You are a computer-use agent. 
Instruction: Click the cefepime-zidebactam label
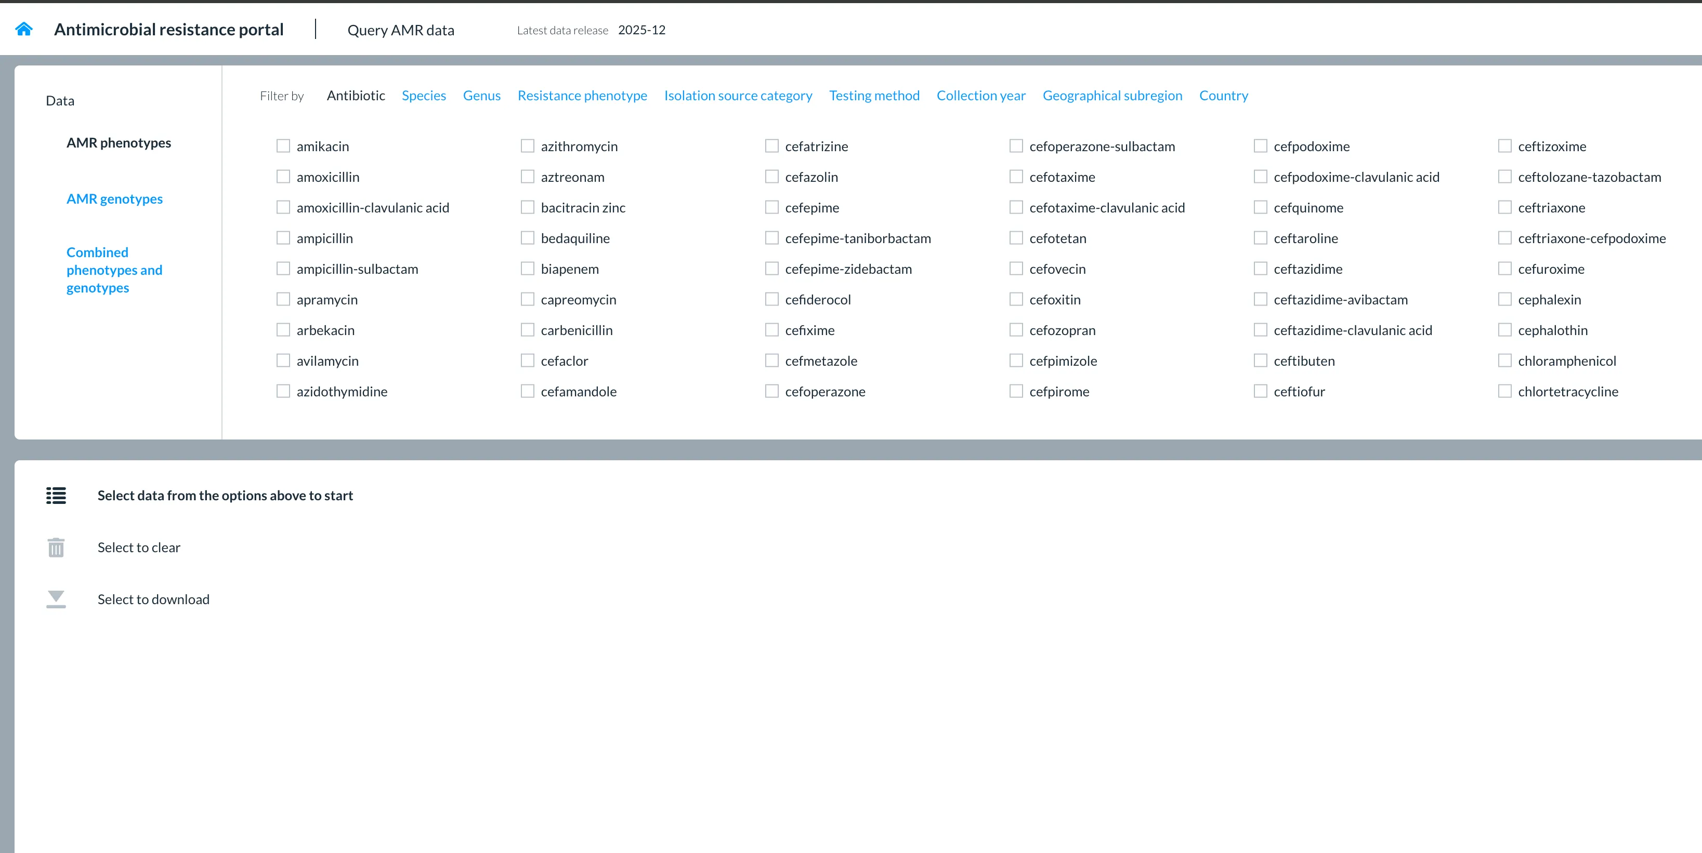(x=848, y=270)
